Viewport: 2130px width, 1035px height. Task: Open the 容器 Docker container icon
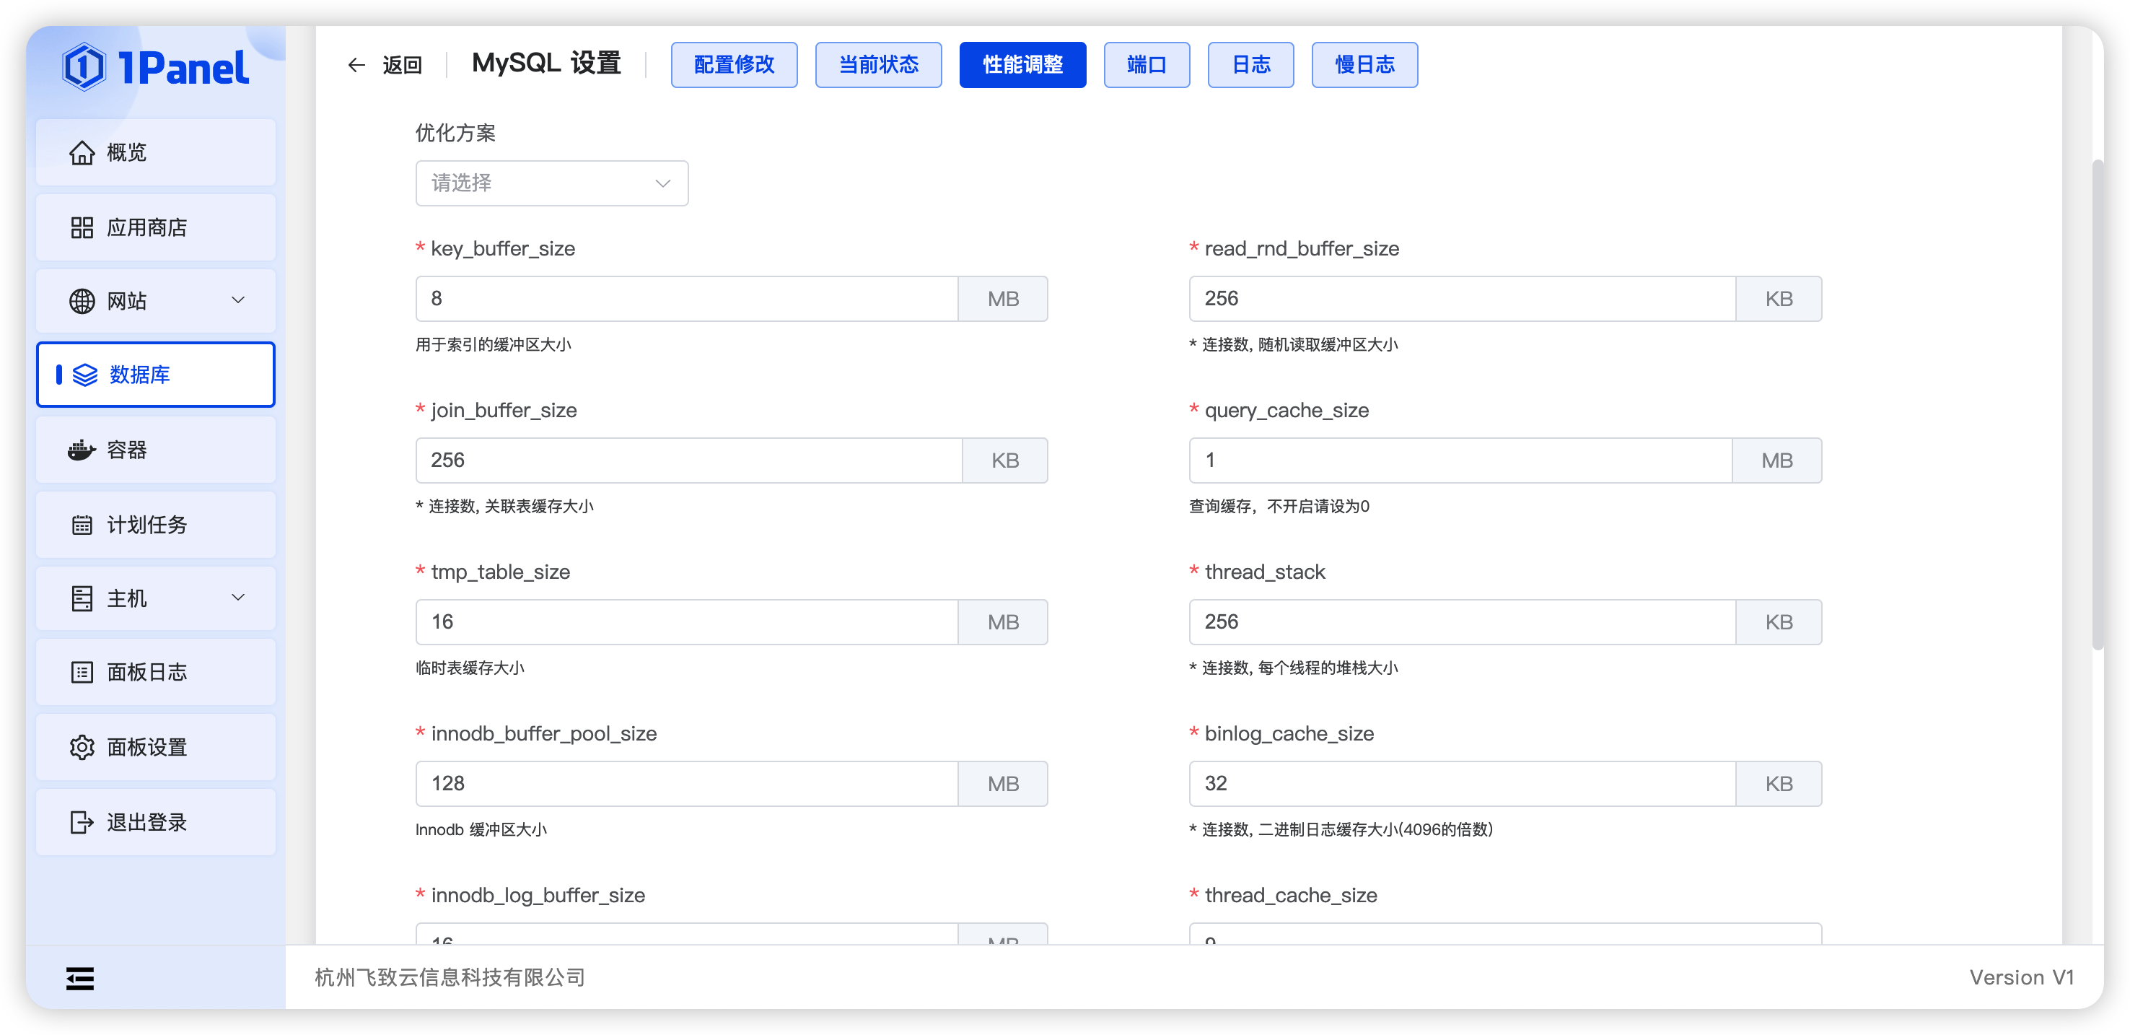coord(83,450)
